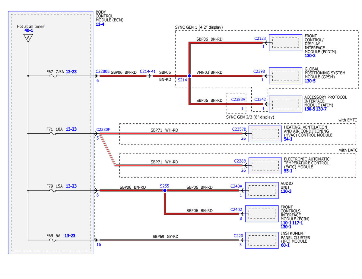Click the wire label VMN03 BN-RD

point(209,72)
